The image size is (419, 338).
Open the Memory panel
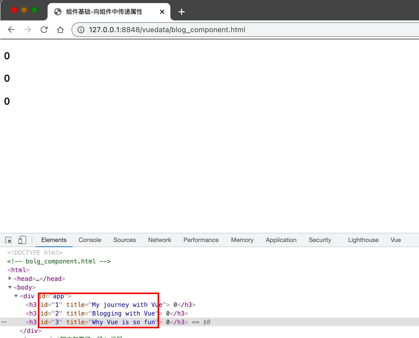coord(242,240)
